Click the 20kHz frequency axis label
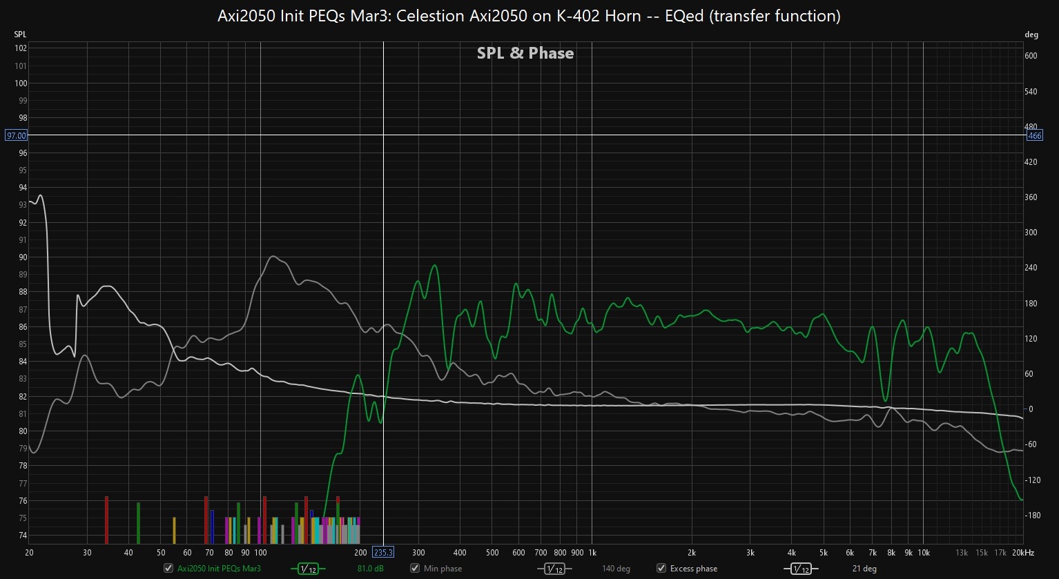 pos(1022,552)
